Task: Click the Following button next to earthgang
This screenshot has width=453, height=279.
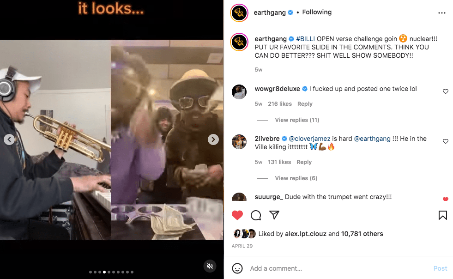Action: click(317, 12)
